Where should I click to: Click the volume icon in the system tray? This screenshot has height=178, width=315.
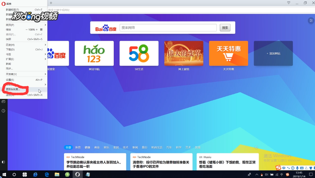[x=267, y=175]
